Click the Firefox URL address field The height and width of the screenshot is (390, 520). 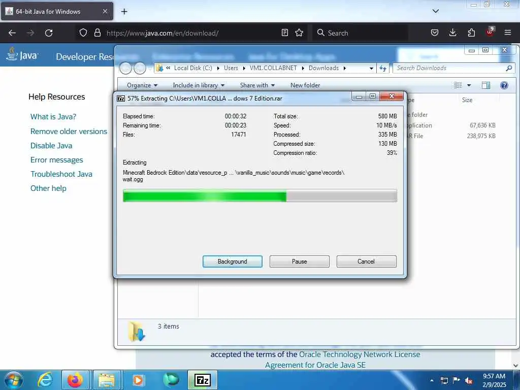(x=191, y=33)
